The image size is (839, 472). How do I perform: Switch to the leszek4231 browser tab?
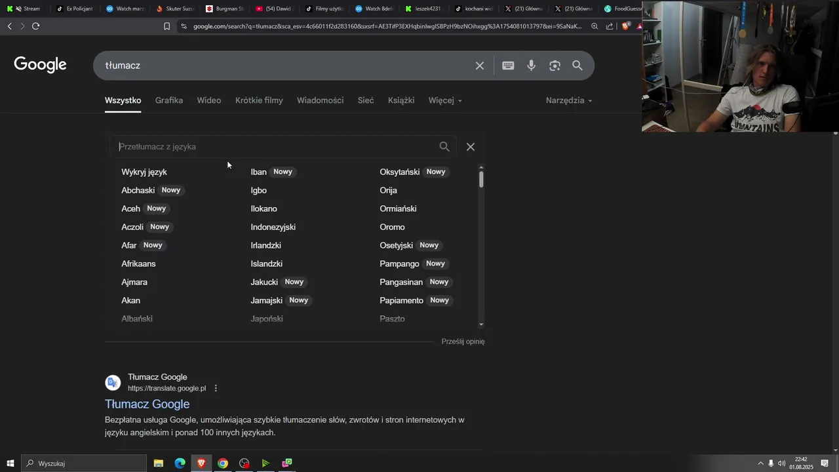point(423,9)
